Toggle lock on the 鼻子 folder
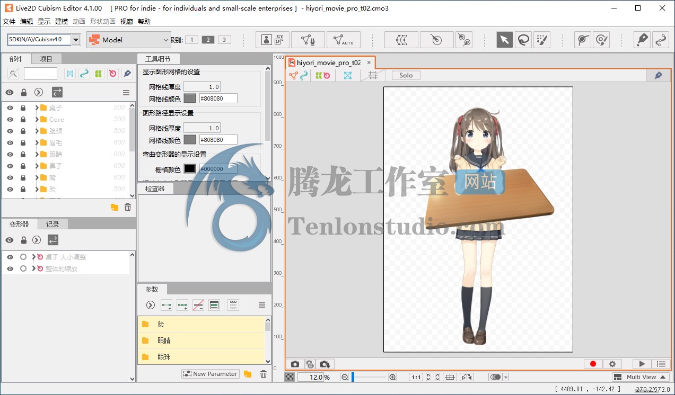The width and height of the screenshot is (675, 395). pyautogui.click(x=23, y=166)
